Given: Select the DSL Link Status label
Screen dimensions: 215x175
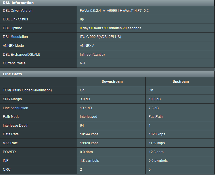Looking at the screenshot, I should coord(15,19).
